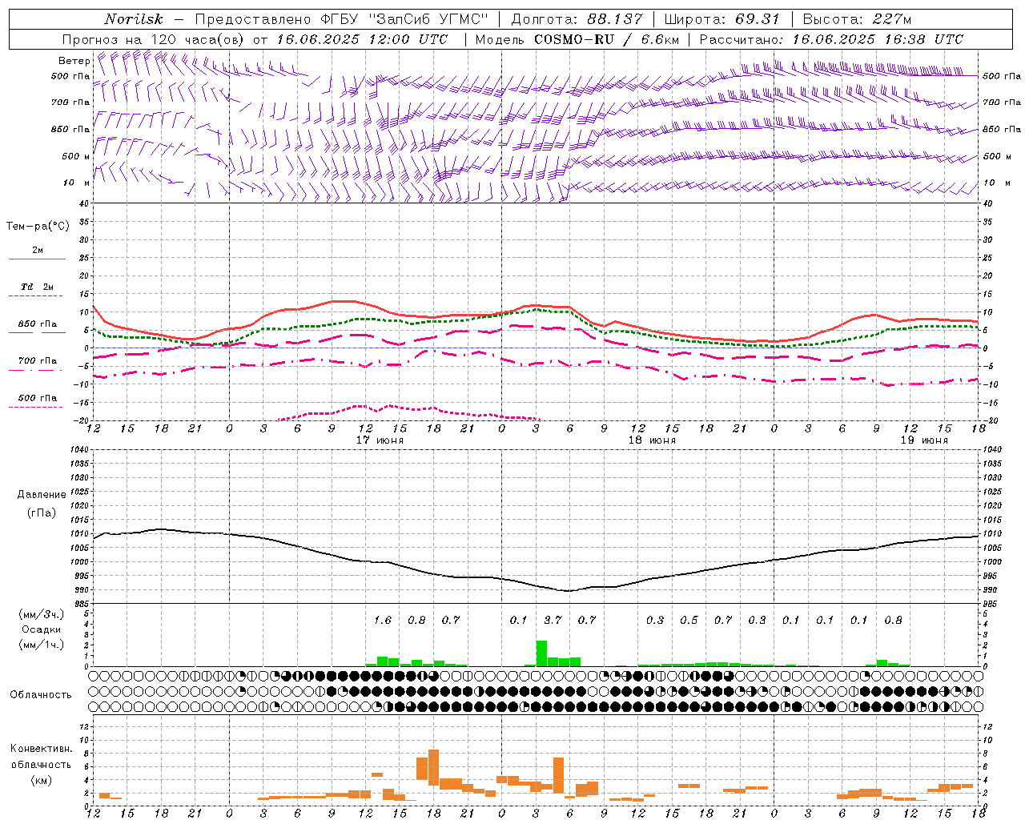Click the 'Высота: 227м' header field
Viewport: 1025px width, 820px height.
coord(857,19)
